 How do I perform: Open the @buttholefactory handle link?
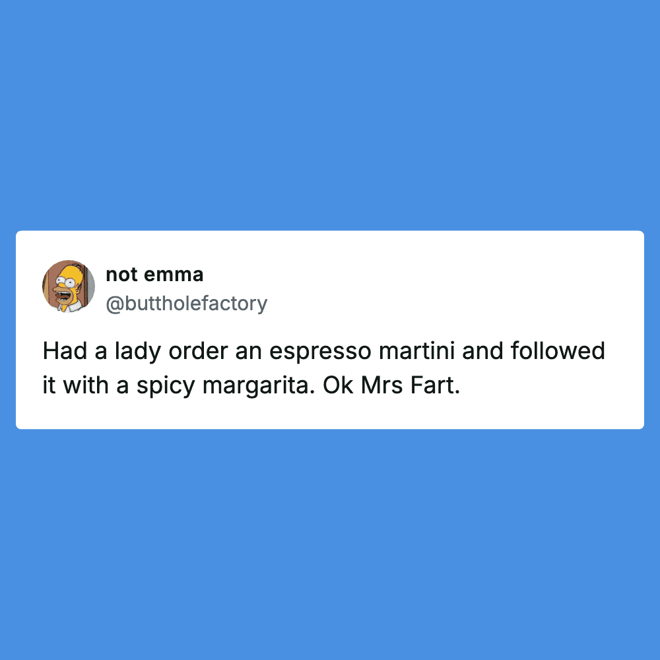[187, 304]
